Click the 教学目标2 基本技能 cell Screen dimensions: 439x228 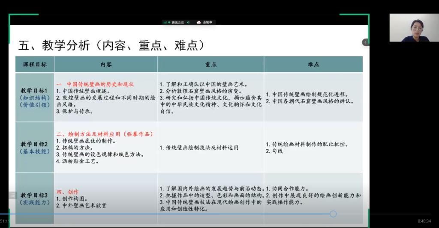click(34, 147)
